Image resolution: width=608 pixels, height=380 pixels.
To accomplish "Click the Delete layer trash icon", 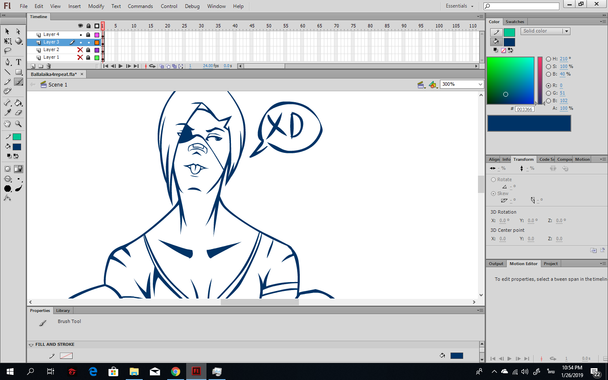I will tap(49, 66).
